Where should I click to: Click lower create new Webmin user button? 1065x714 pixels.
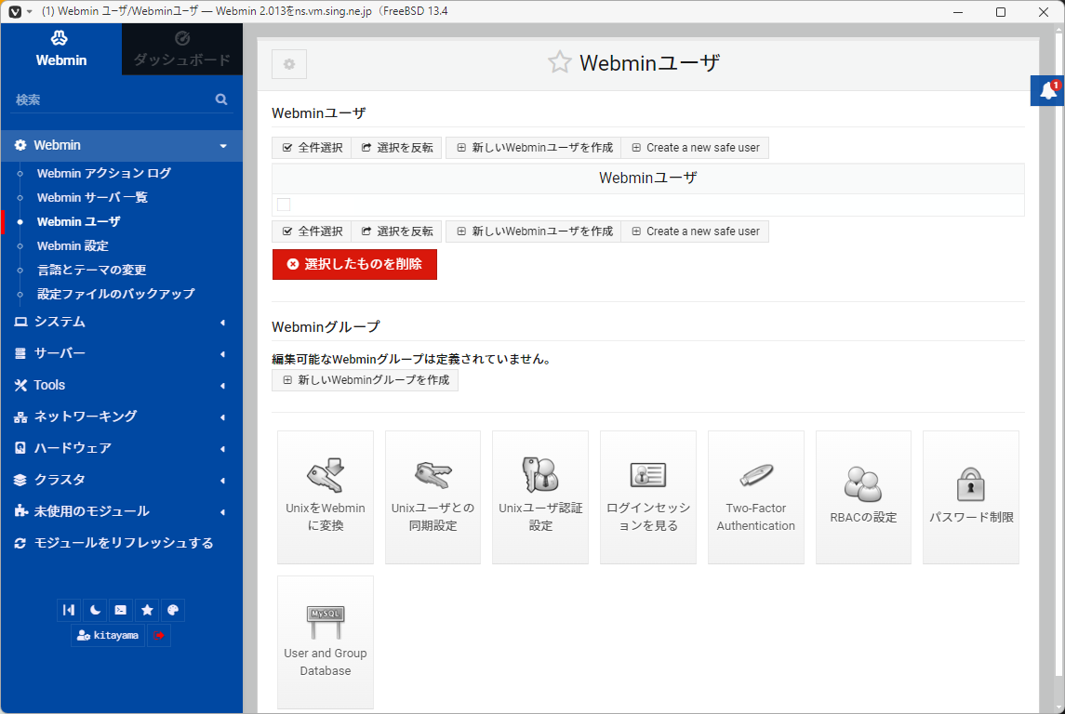tap(534, 231)
